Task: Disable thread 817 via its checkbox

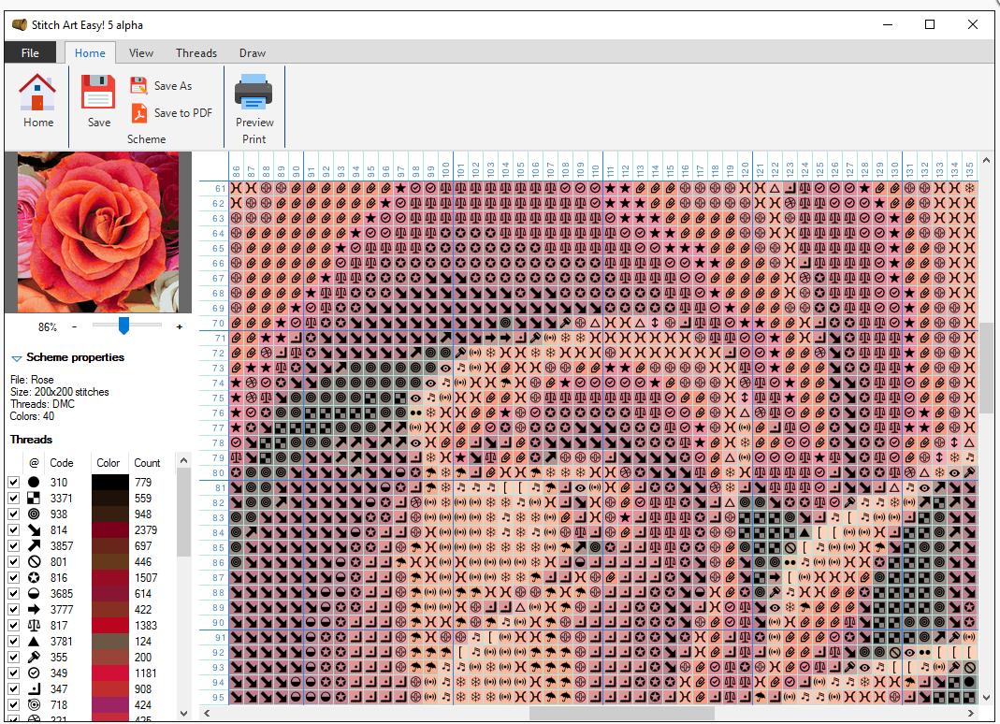Action: tap(13, 625)
